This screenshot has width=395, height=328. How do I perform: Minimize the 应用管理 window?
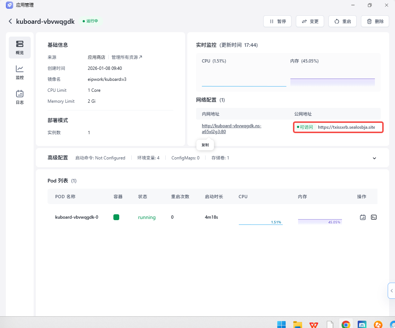click(x=353, y=5)
